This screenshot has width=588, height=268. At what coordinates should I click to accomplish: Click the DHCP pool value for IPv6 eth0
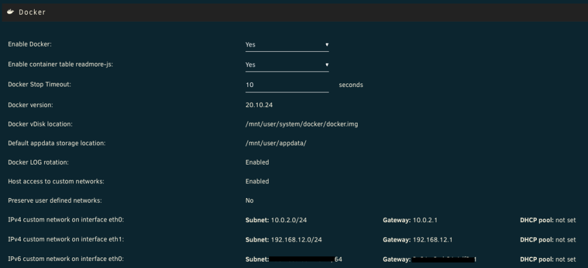click(x=566, y=259)
